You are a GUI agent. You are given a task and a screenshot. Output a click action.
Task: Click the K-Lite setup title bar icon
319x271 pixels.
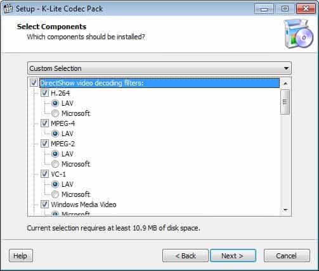8,9
